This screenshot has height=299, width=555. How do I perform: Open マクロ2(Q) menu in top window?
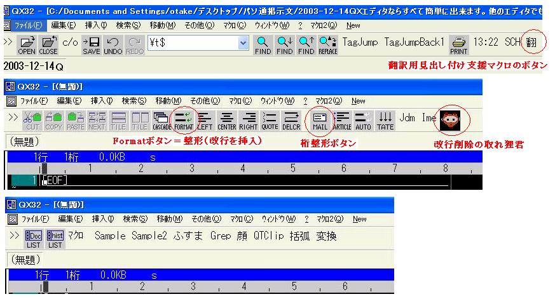[324, 25]
